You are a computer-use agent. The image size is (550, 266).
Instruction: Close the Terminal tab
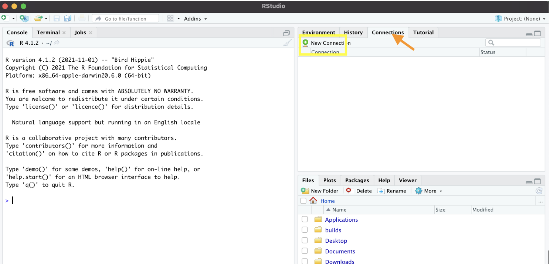click(x=64, y=33)
